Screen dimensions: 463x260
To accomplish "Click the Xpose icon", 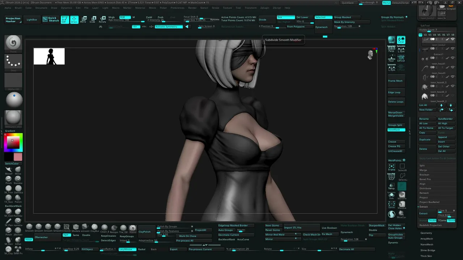I will 391,205.
